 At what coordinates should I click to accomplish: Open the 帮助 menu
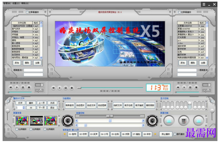25,3
